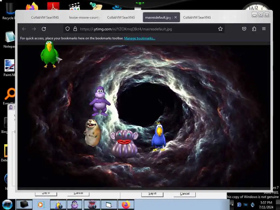Image resolution: width=280 pixels, height=210 pixels.
Task: Select the Paint.NET desktop icon
Action: tap(9, 68)
